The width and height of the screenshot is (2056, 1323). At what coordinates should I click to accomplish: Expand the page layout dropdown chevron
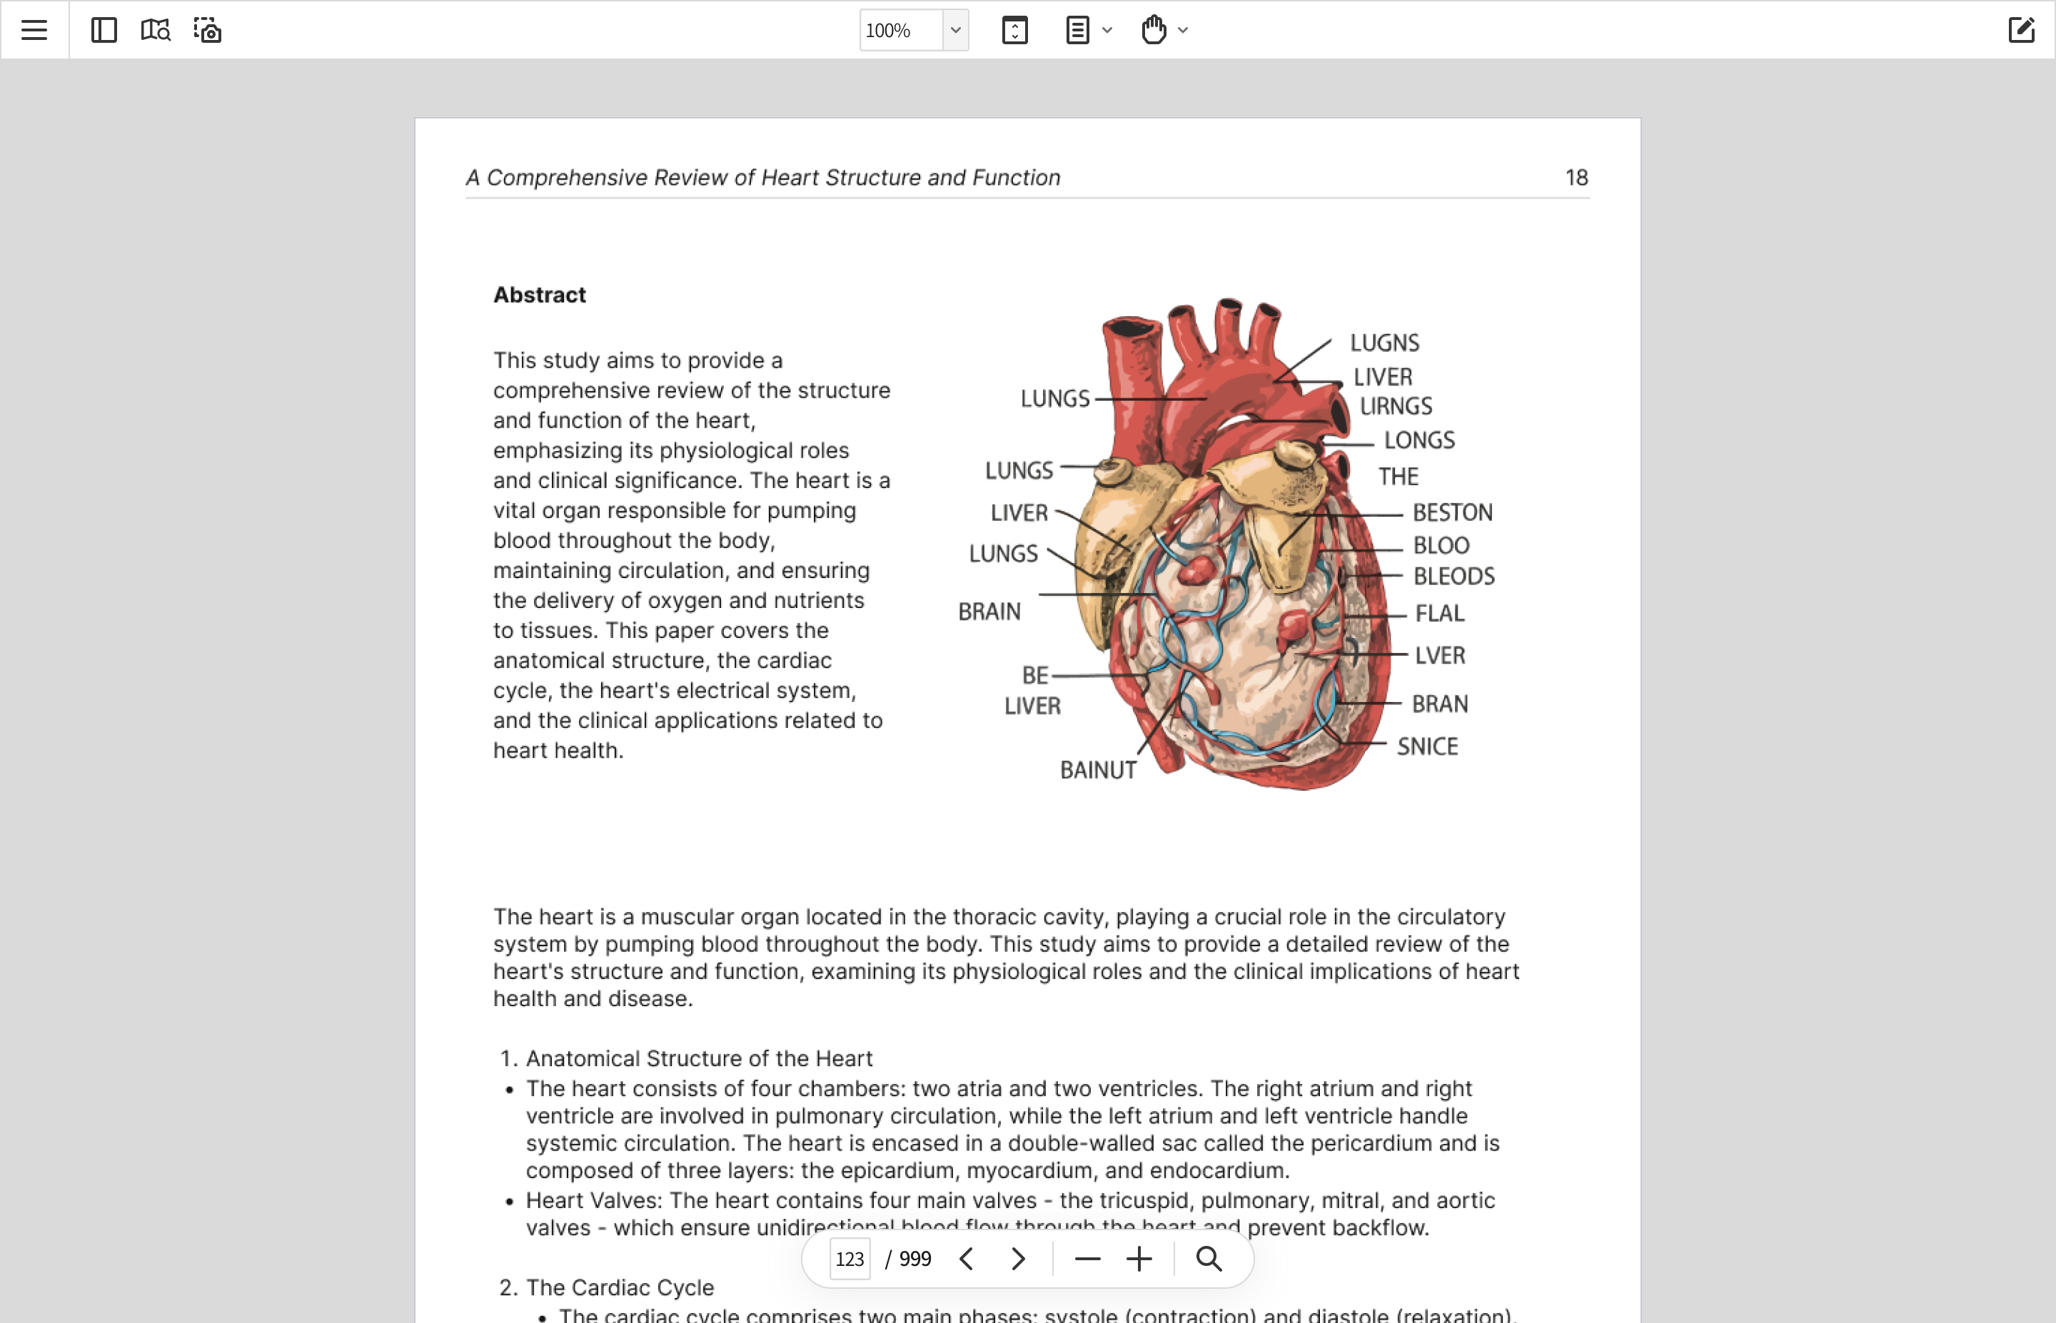click(1107, 30)
